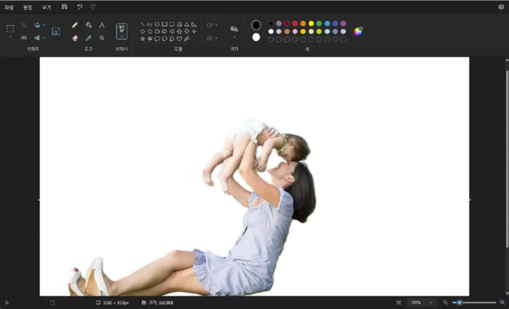The height and width of the screenshot is (309, 509).
Task: Select the Fill bucket tool
Action: coord(88,25)
